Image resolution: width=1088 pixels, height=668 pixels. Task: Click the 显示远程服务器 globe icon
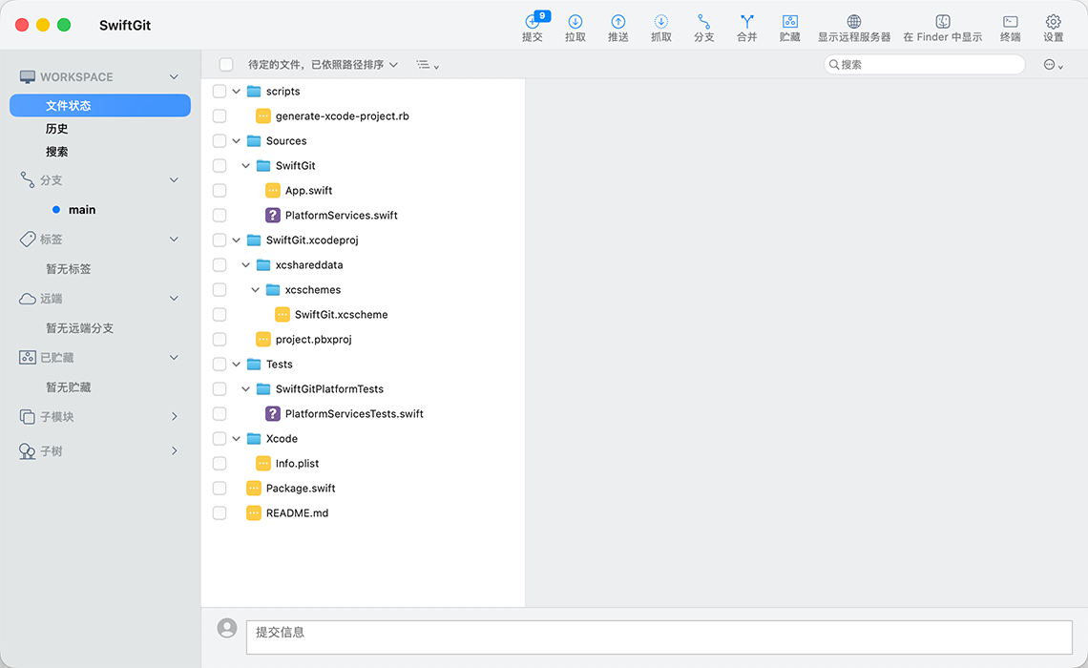(x=854, y=22)
